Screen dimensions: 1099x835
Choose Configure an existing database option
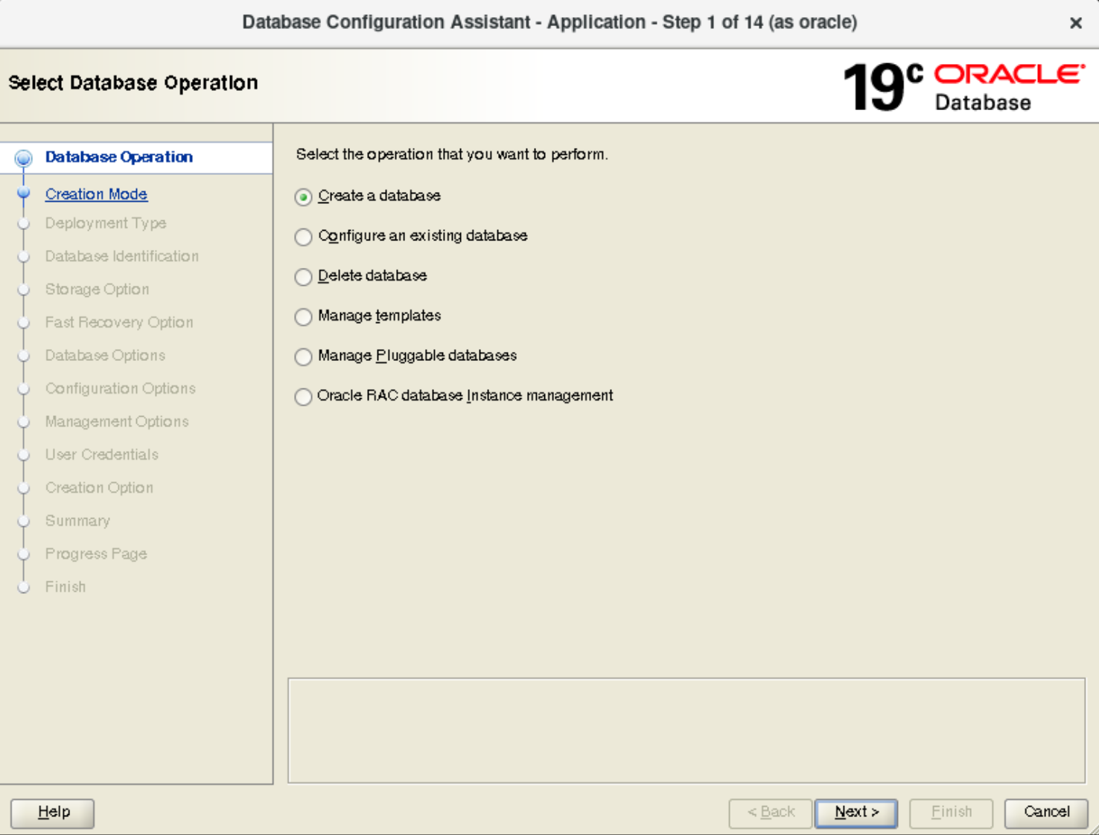click(x=303, y=237)
